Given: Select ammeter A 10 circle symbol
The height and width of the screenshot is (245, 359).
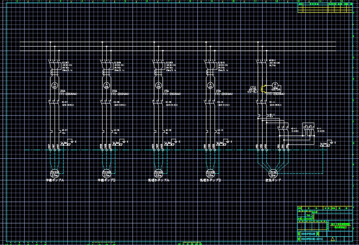Looking at the screenshot, I should [x=210, y=85].
